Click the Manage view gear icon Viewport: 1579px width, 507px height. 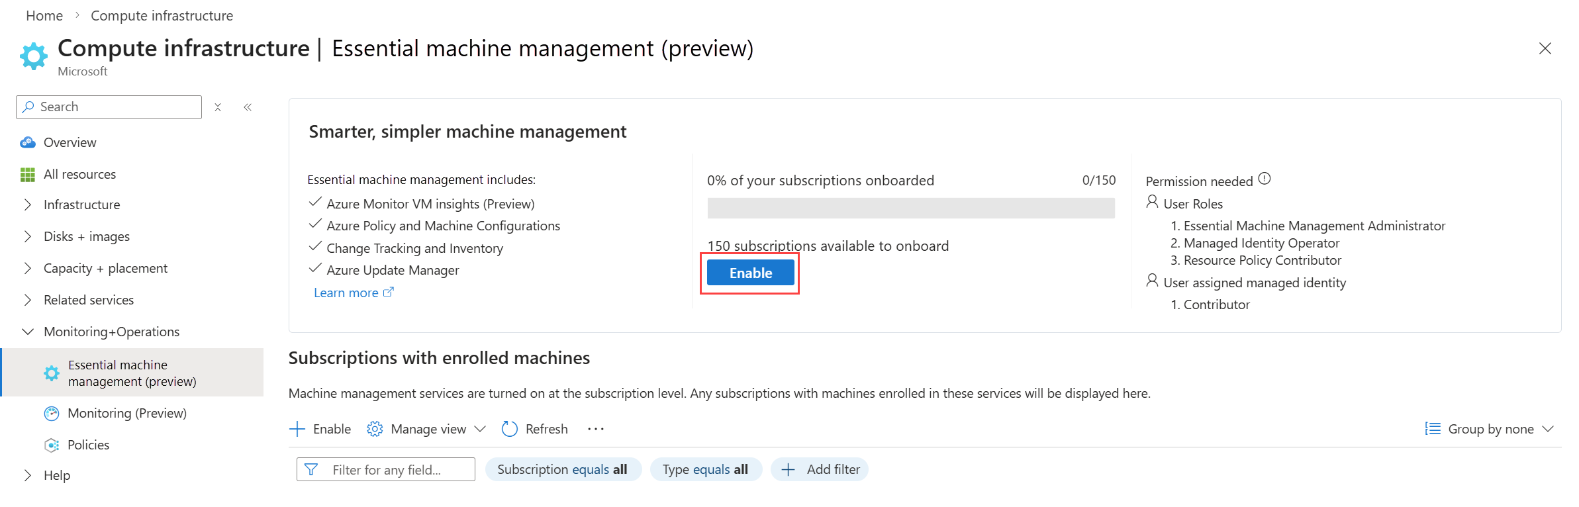pos(375,429)
